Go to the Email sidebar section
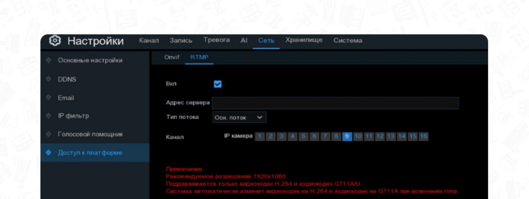This screenshot has height=199, width=529. tap(95, 97)
